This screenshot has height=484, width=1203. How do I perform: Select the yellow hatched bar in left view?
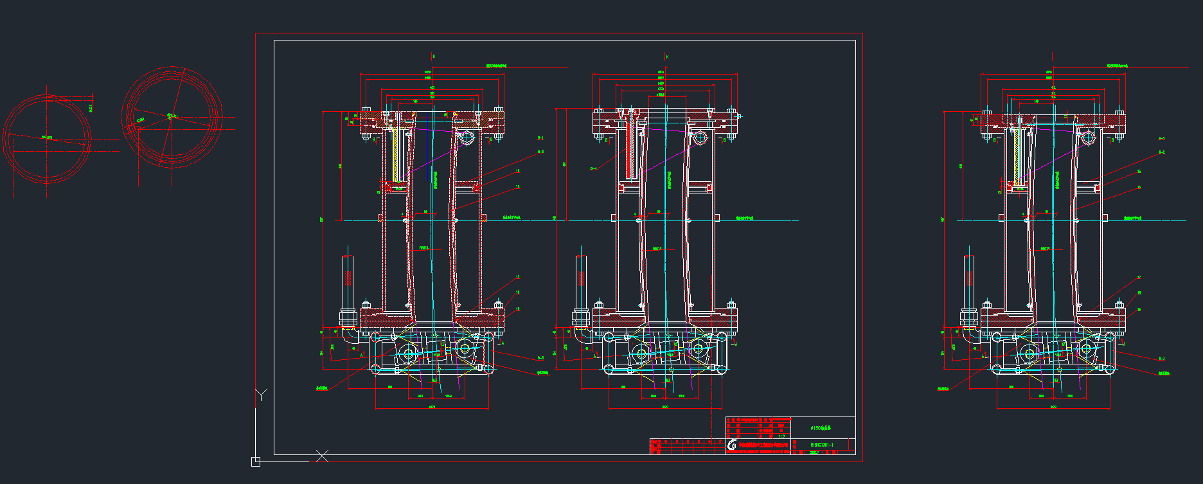pos(394,154)
